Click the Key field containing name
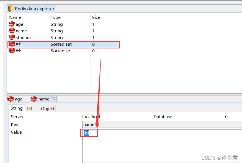The width and height of the screenshot is (242, 163). (162, 125)
